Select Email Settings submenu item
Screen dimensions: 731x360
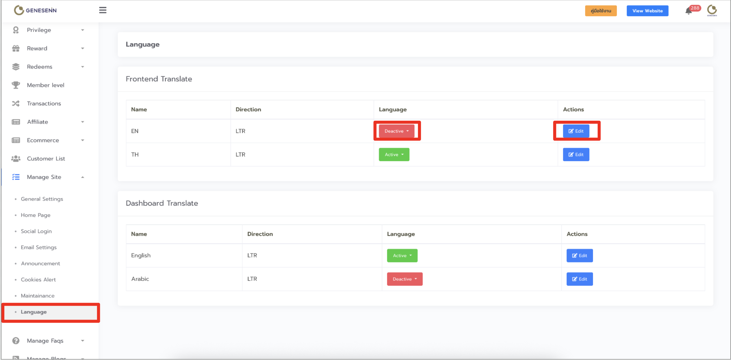[39, 247]
